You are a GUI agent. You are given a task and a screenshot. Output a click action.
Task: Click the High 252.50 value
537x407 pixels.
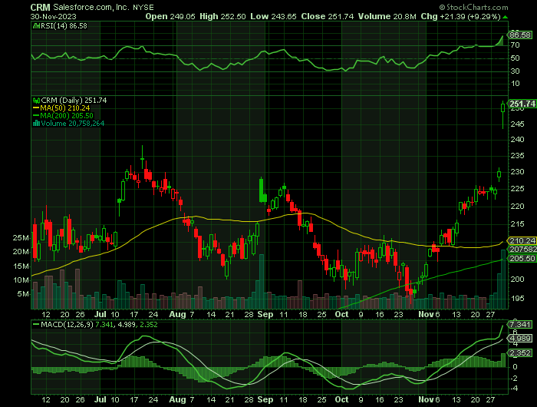(x=222, y=16)
